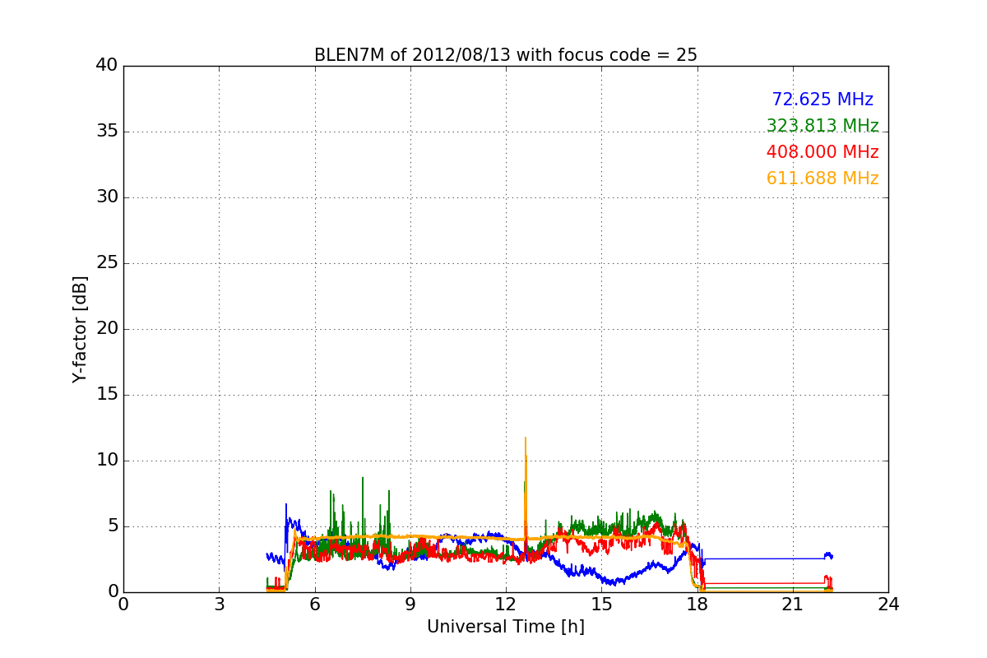Click the y-axis tick label 40

[x=106, y=66]
